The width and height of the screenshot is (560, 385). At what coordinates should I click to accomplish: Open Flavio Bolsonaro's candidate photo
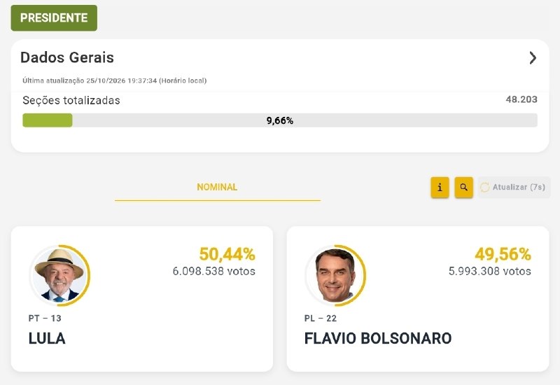pos(335,275)
